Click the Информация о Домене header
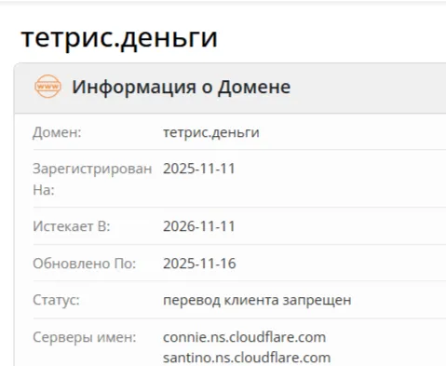 [182, 87]
